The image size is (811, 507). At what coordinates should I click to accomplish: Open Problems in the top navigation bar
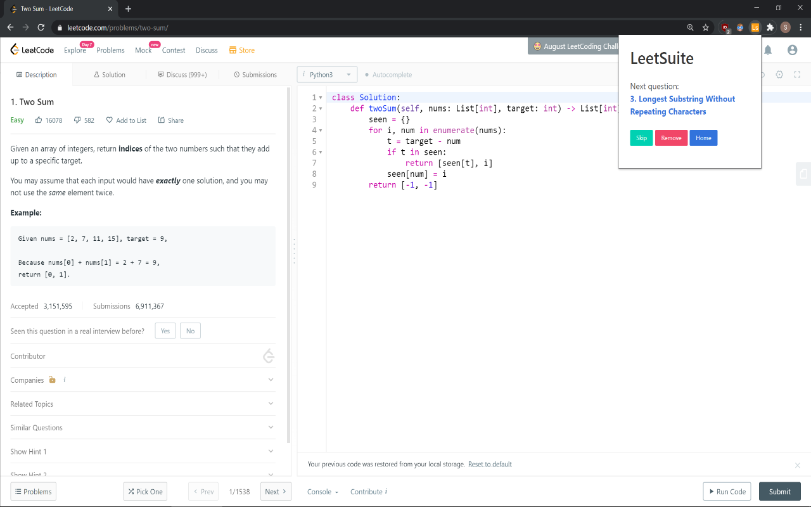110,50
